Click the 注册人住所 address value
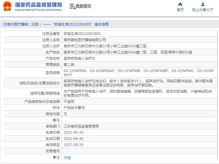 coord(105,46)
